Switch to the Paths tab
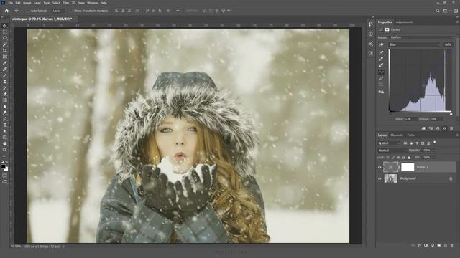The height and width of the screenshot is (258, 460). click(411, 135)
